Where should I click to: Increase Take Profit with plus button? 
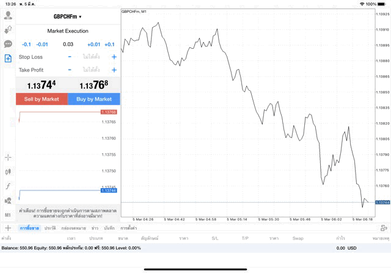114,70
